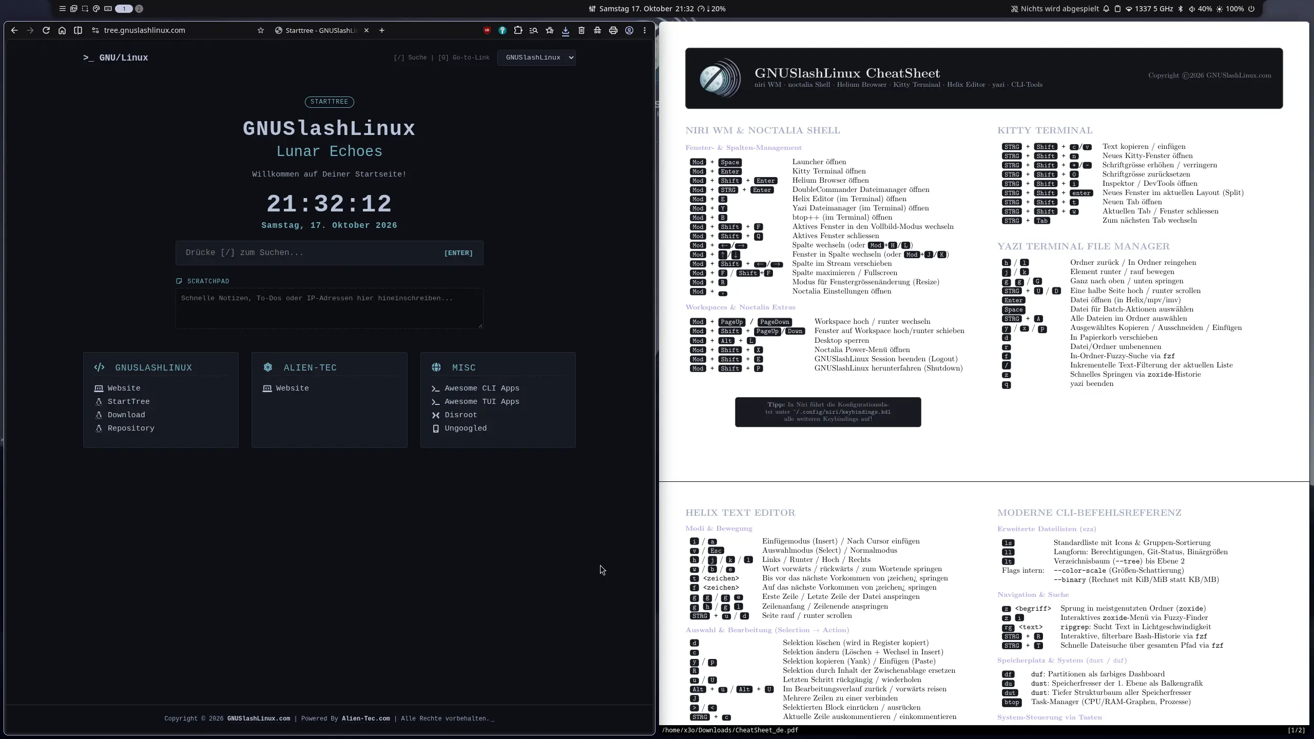The width and height of the screenshot is (1314, 739).
Task: Select the Starttree - GNUSlashLinux tab
Action: pyautogui.click(x=322, y=30)
